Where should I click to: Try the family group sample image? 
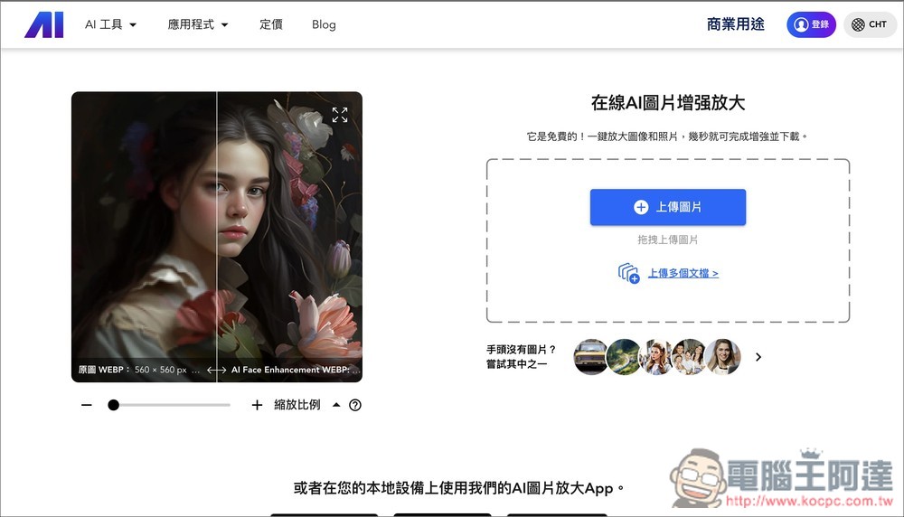click(690, 357)
